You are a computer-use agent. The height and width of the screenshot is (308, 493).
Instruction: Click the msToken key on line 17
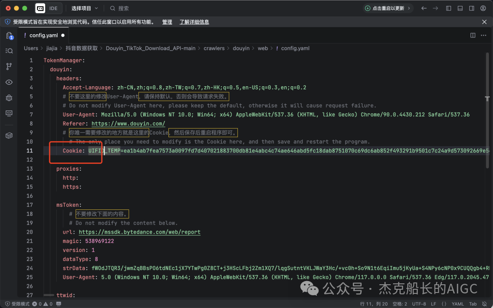coord(68,205)
